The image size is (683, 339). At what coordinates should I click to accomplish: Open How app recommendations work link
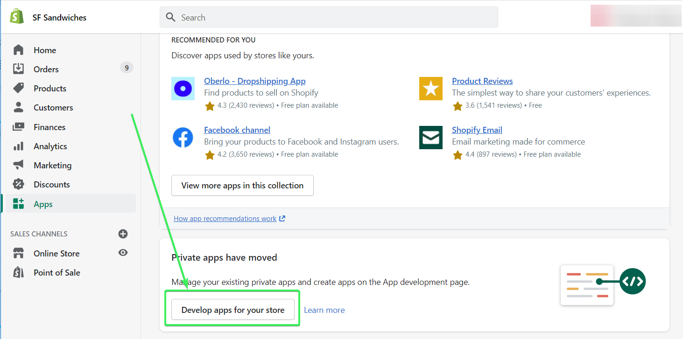coord(229,218)
